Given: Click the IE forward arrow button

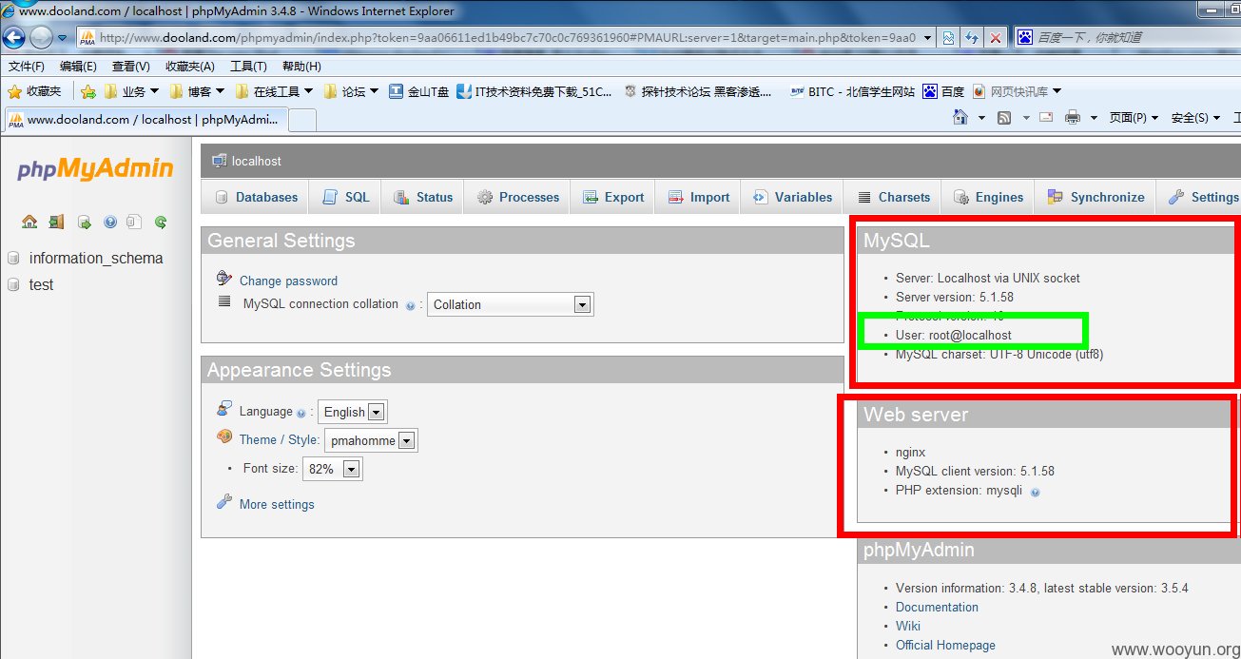Looking at the screenshot, I should 41,37.
